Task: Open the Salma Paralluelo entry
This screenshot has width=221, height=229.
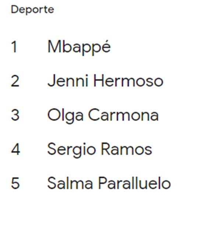Action: (109, 184)
